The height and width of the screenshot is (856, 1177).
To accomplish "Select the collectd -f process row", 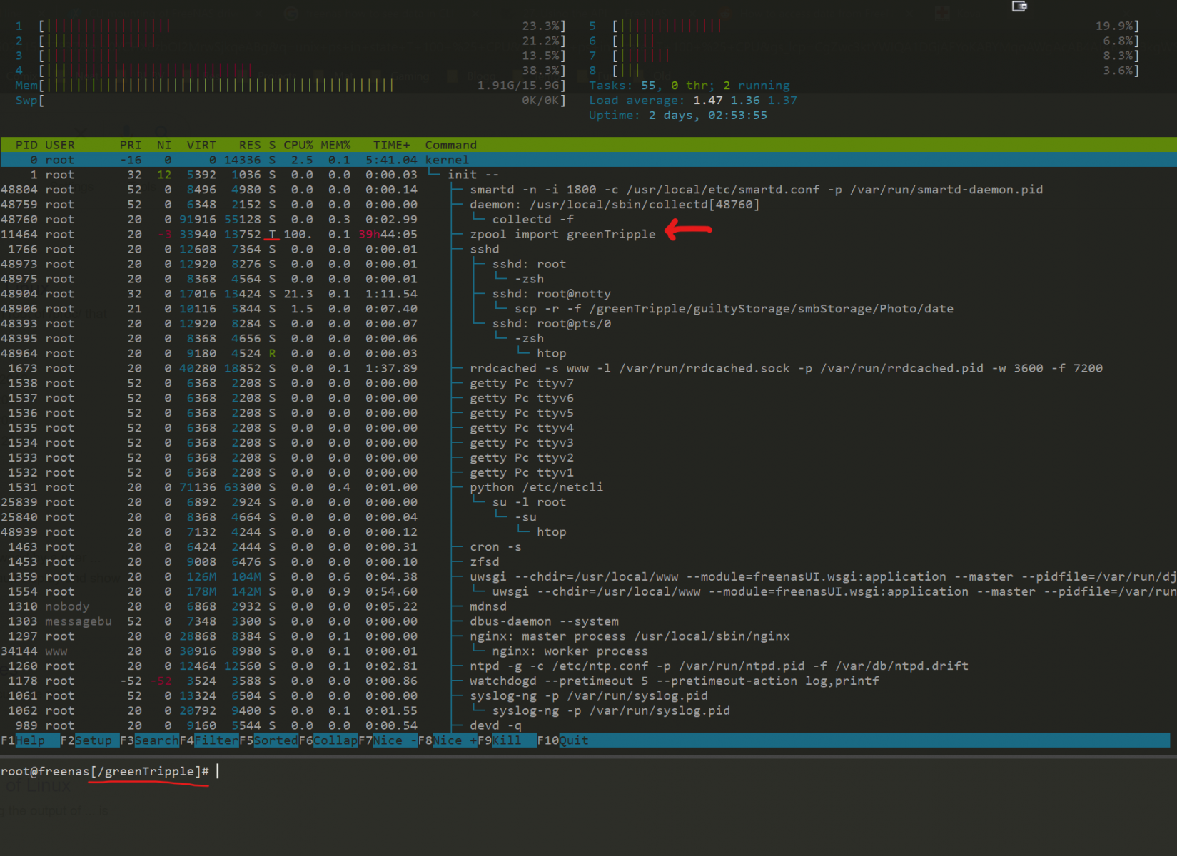I will click(x=588, y=220).
